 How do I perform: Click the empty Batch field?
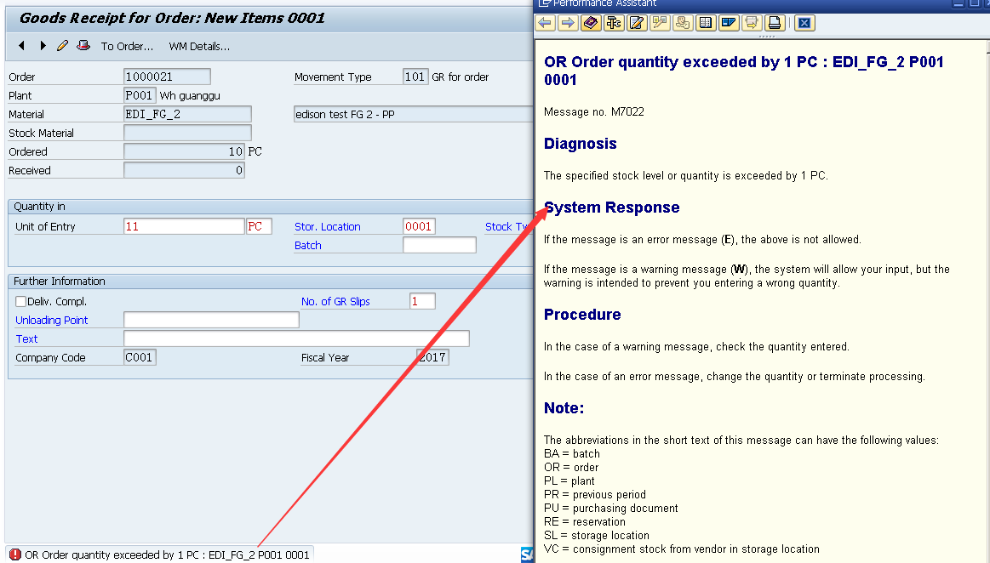(x=439, y=245)
